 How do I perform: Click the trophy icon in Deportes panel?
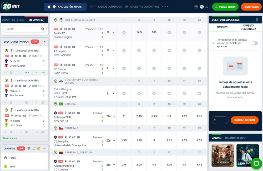[29, 149]
